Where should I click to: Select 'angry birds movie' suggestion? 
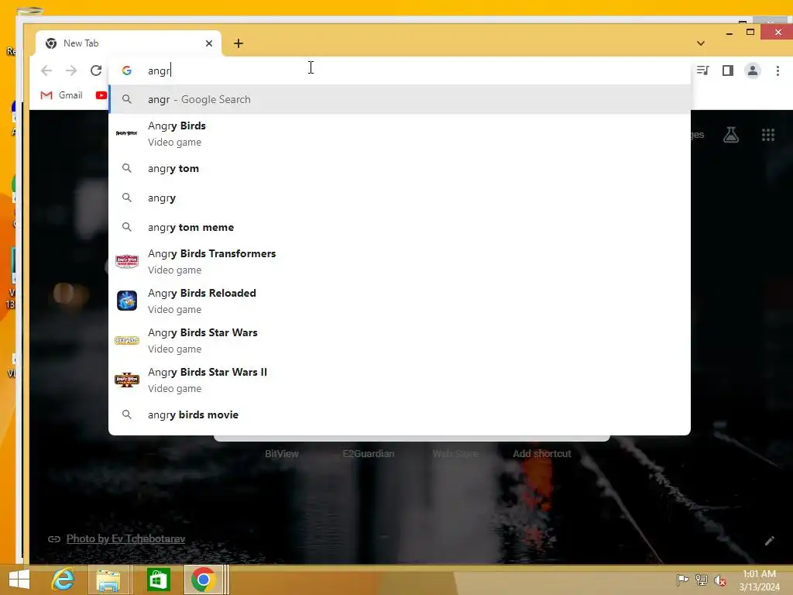point(400,415)
